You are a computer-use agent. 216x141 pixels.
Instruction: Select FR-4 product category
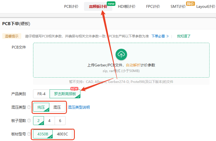point(41,94)
